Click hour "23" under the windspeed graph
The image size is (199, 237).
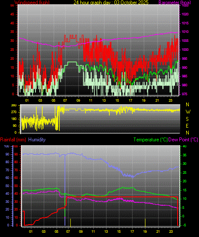170,100
